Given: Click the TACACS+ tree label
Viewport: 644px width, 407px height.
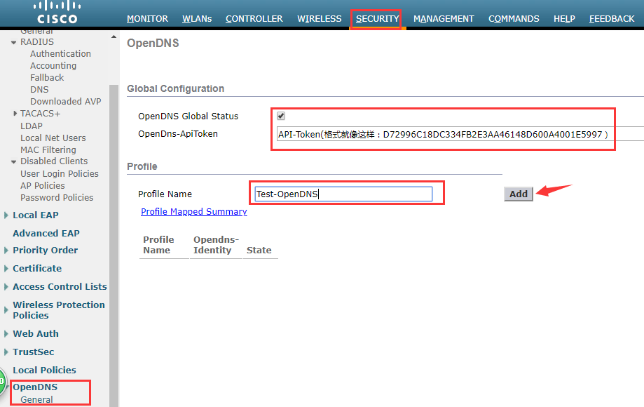Looking at the screenshot, I should (x=40, y=114).
